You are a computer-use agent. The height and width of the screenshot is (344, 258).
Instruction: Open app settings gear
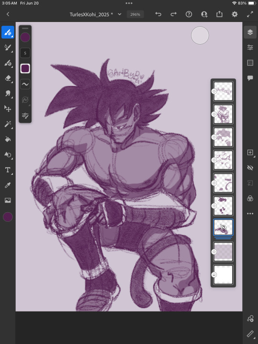pos(235,14)
